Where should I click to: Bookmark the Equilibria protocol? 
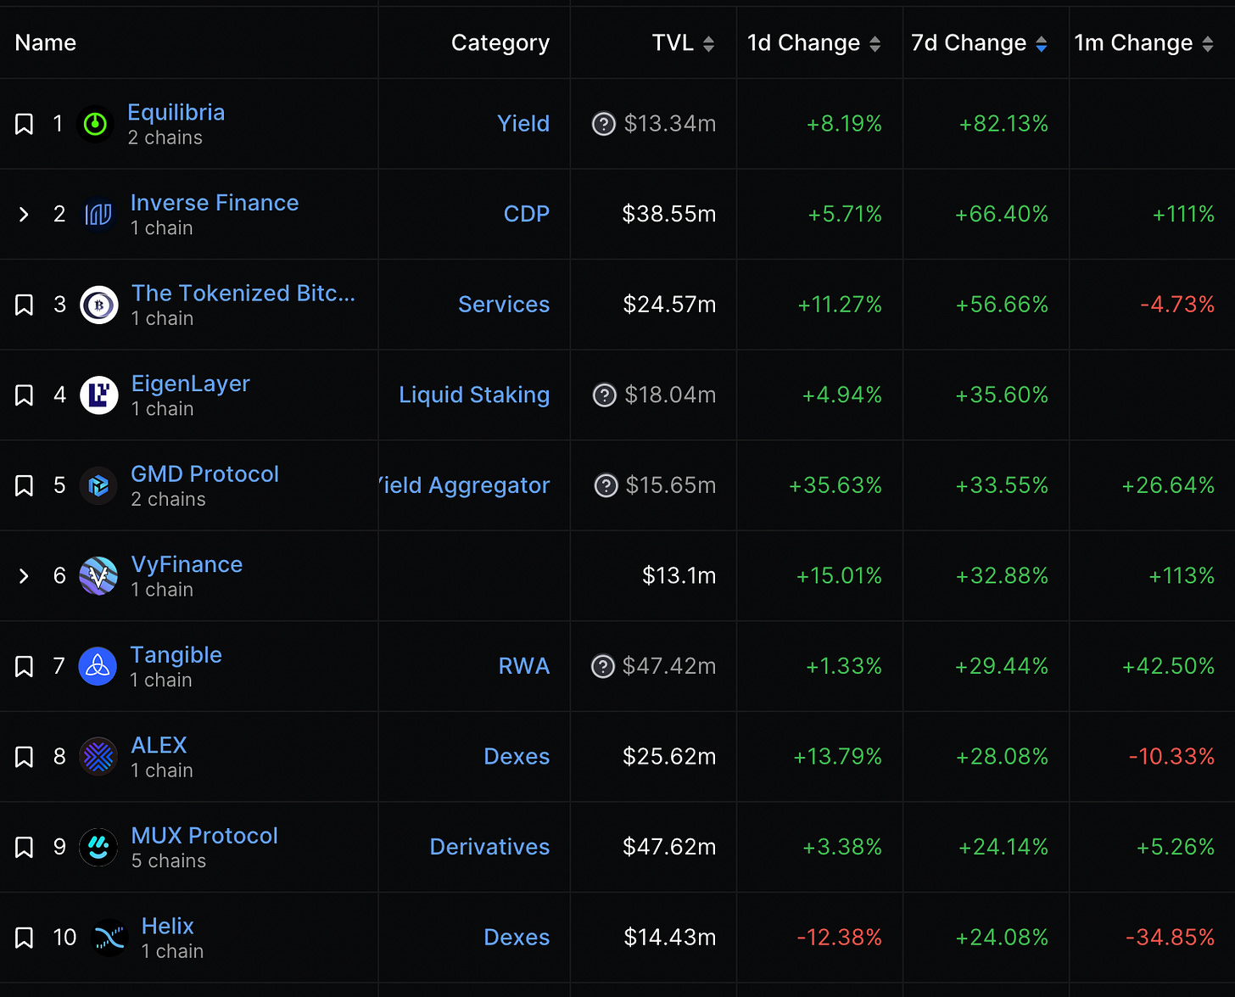coord(25,124)
